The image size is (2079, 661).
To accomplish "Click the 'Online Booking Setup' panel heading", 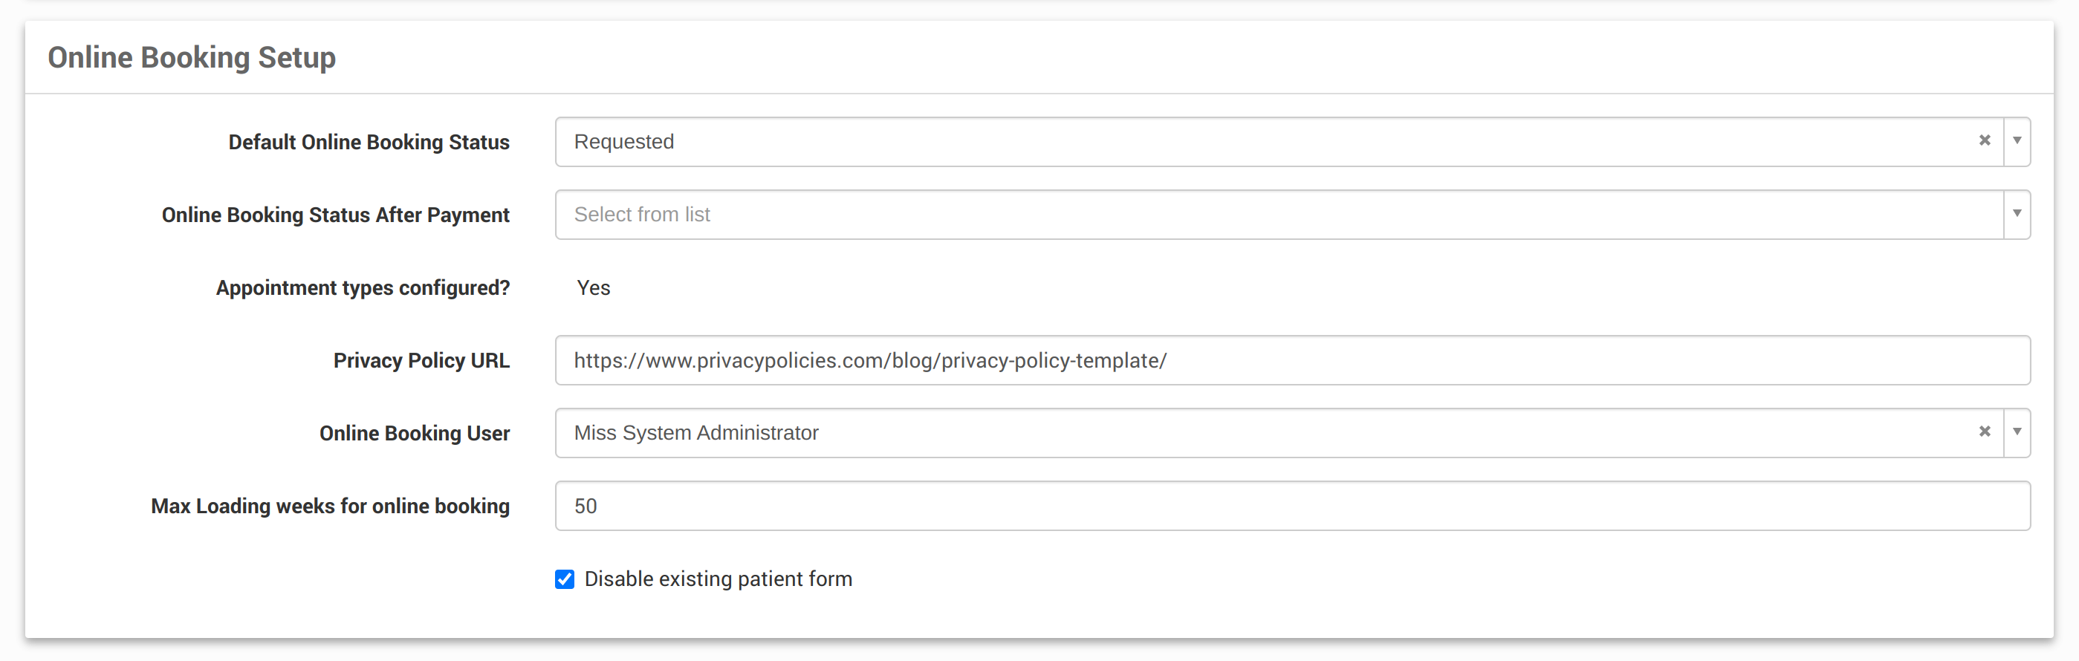I will [191, 58].
